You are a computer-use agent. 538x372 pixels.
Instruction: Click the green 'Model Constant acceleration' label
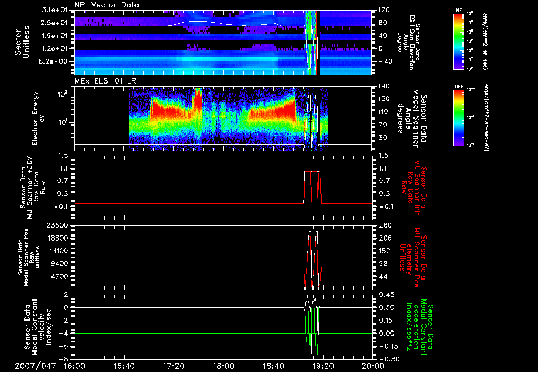pos(420,327)
